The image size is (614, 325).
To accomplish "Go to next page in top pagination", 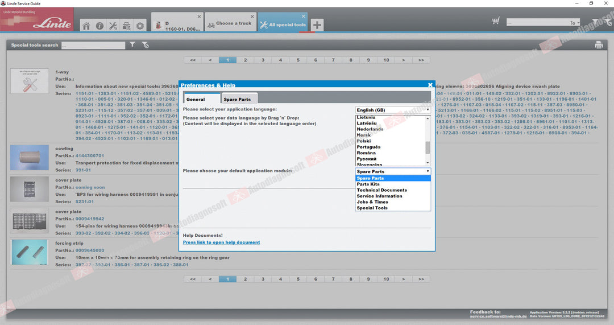I will click(404, 60).
